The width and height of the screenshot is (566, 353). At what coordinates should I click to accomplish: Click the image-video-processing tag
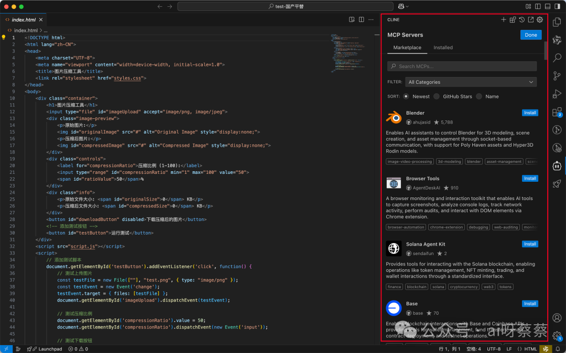(410, 161)
